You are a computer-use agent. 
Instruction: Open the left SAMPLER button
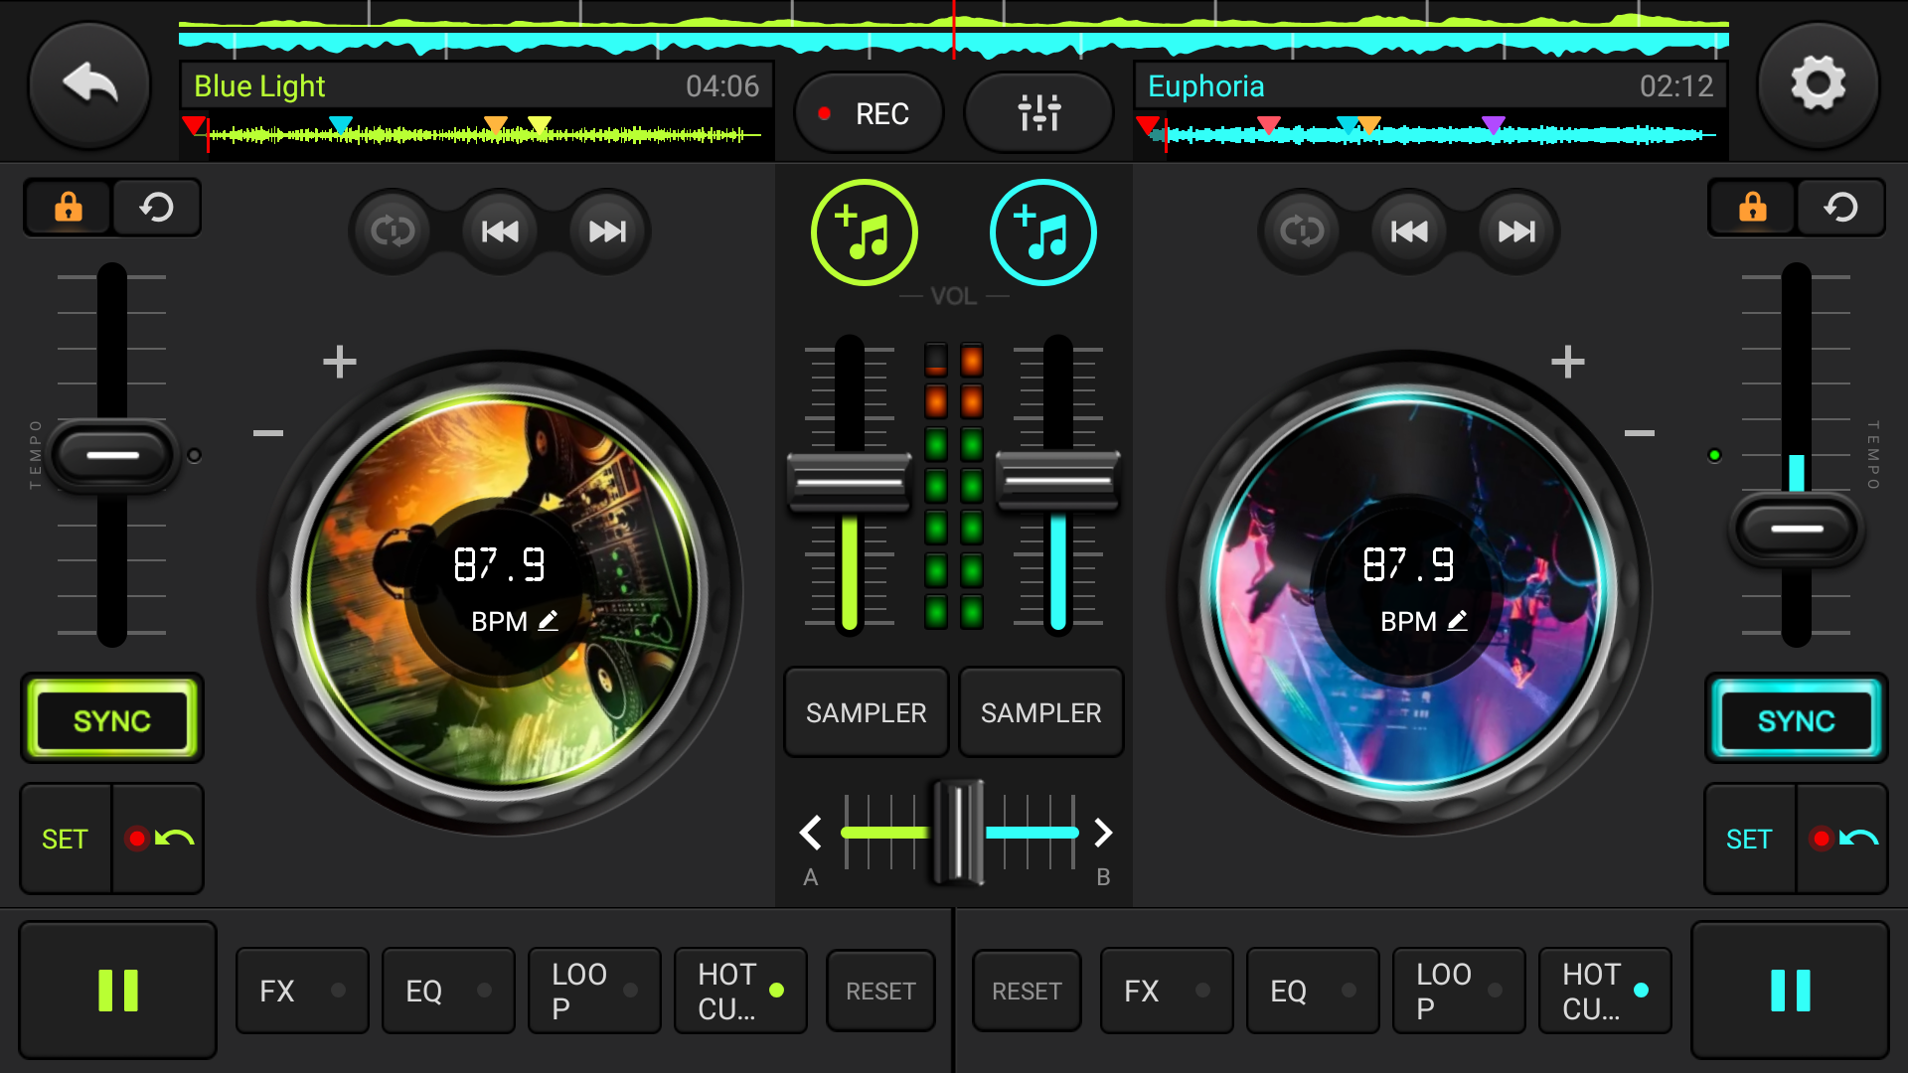pos(866,712)
